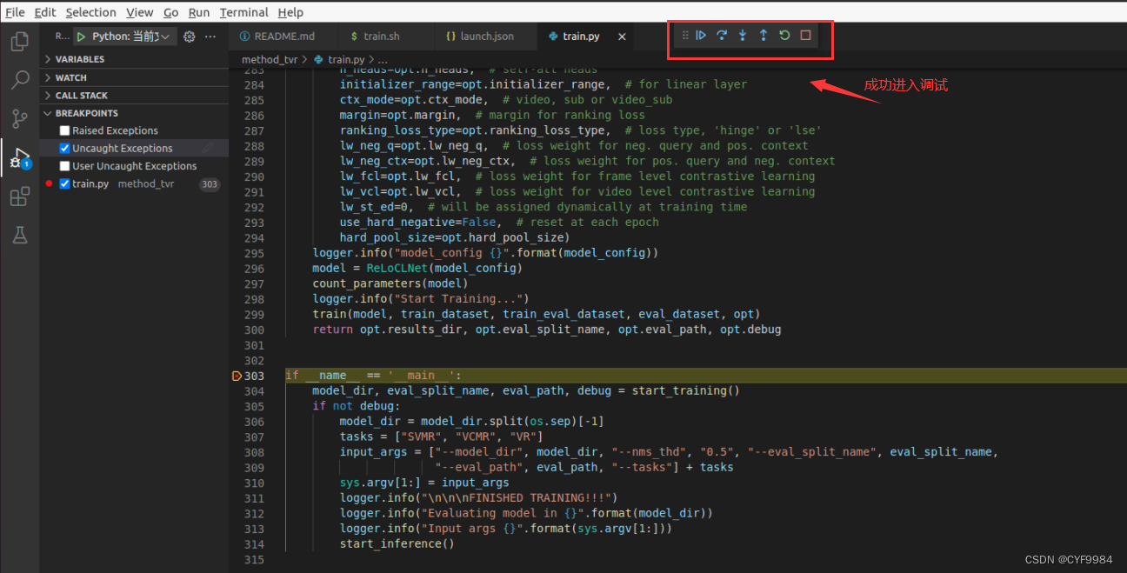The width and height of the screenshot is (1127, 573).
Task: Open launch.json via the gear button
Action: [188, 37]
